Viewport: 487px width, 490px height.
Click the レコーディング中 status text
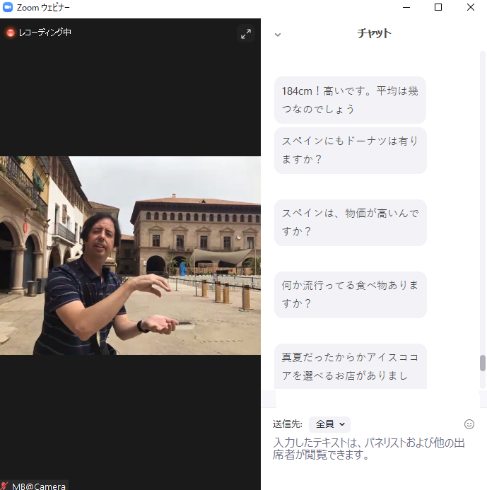tap(45, 33)
